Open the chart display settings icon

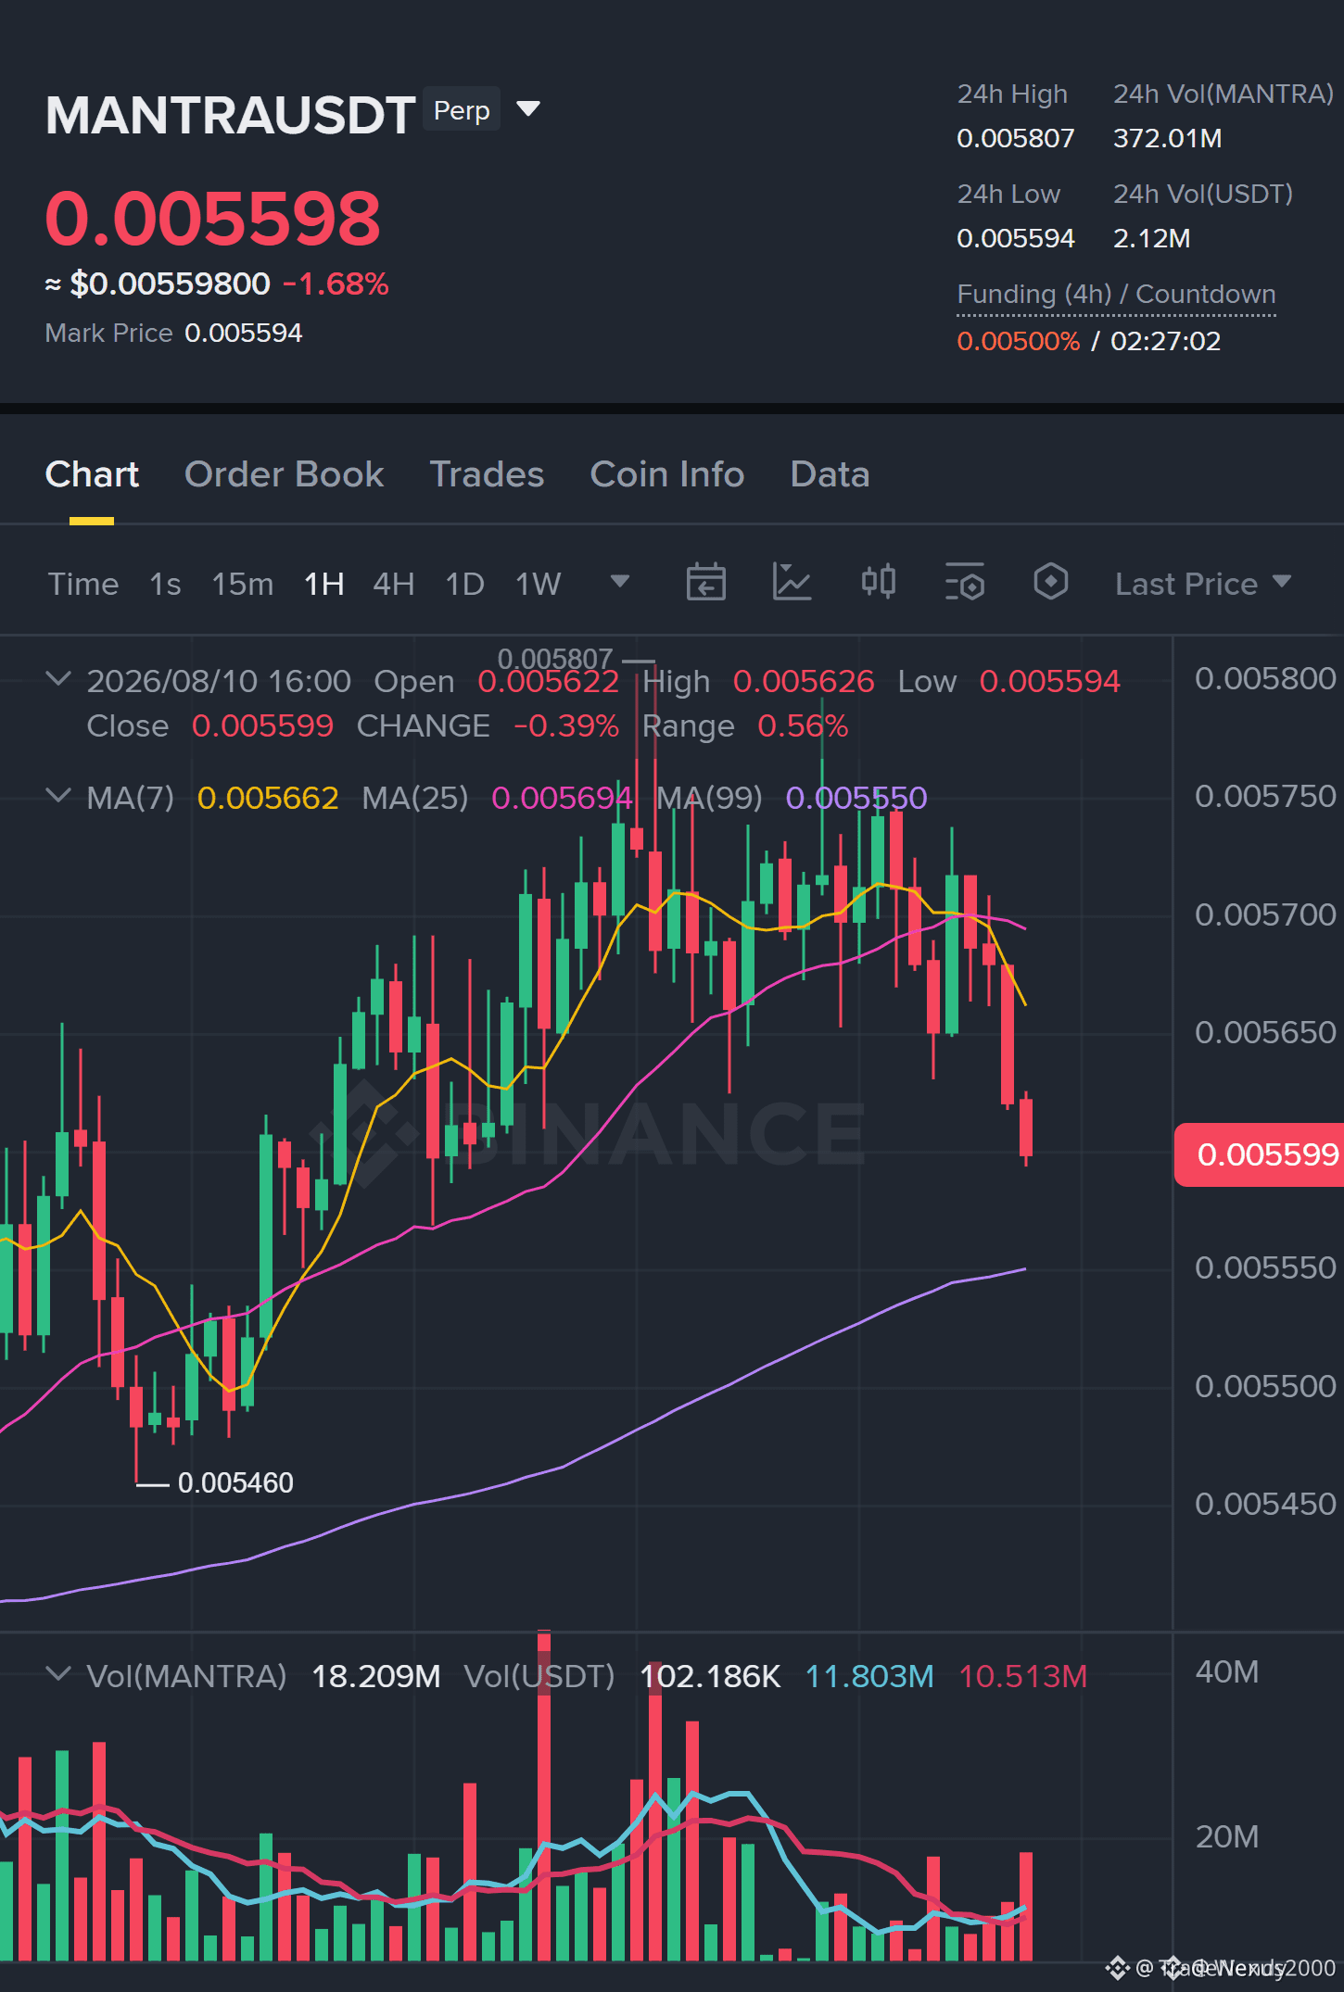(x=965, y=582)
